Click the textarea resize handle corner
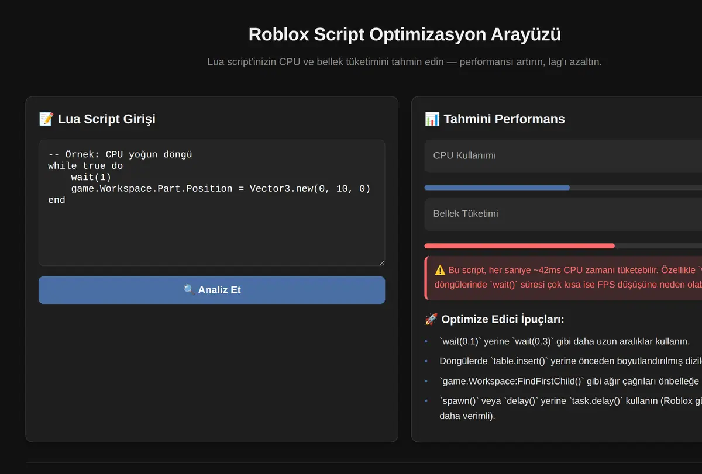Image resolution: width=702 pixels, height=474 pixels. point(381,262)
